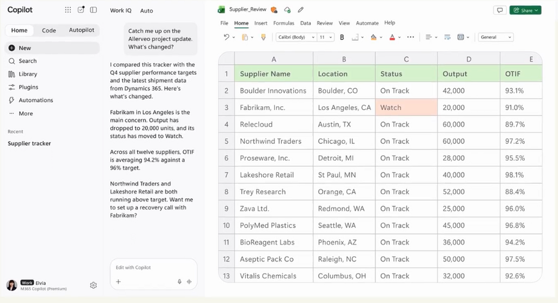
Task: Select the Format Painter brush
Action: click(x=263, y=37)
